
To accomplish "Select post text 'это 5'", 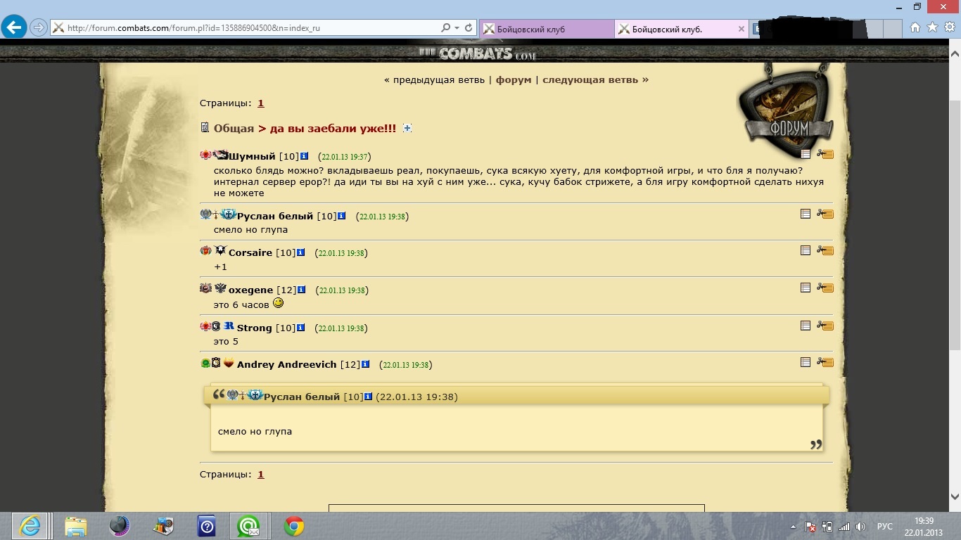I will [x=227, y=341].
